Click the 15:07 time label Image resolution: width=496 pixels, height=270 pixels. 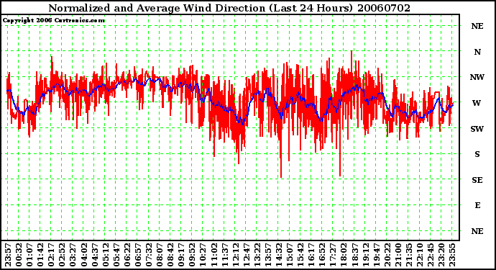click(290, 255)
